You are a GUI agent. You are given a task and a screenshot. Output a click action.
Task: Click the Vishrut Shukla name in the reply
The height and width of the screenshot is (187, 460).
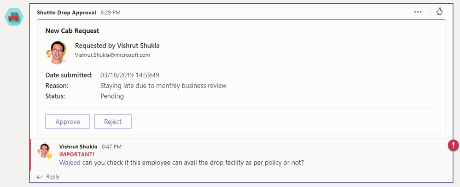(x=78, y=146)
